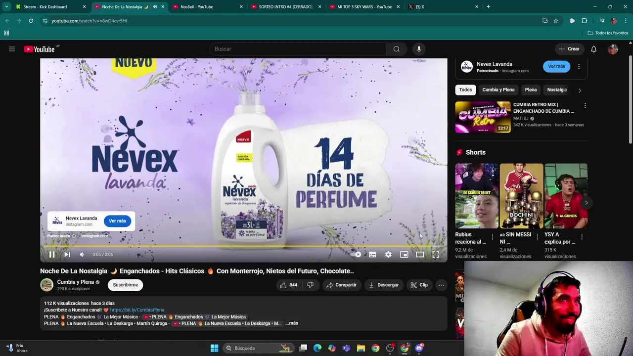
Task: Click the Buscar search field
Action: 298,49
